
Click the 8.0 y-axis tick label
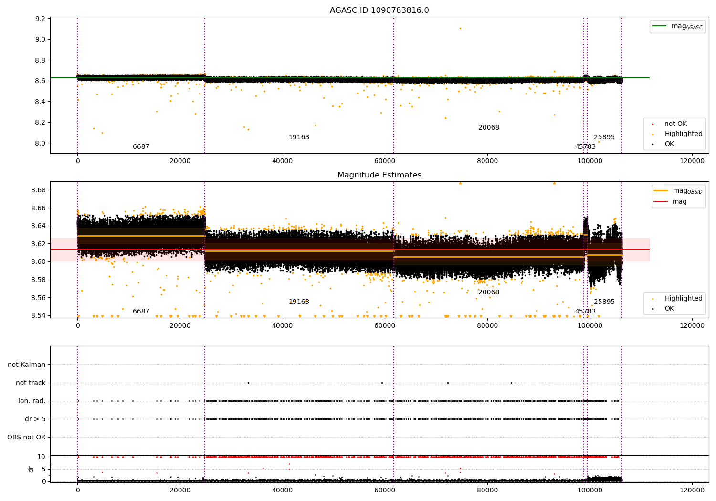41,143
